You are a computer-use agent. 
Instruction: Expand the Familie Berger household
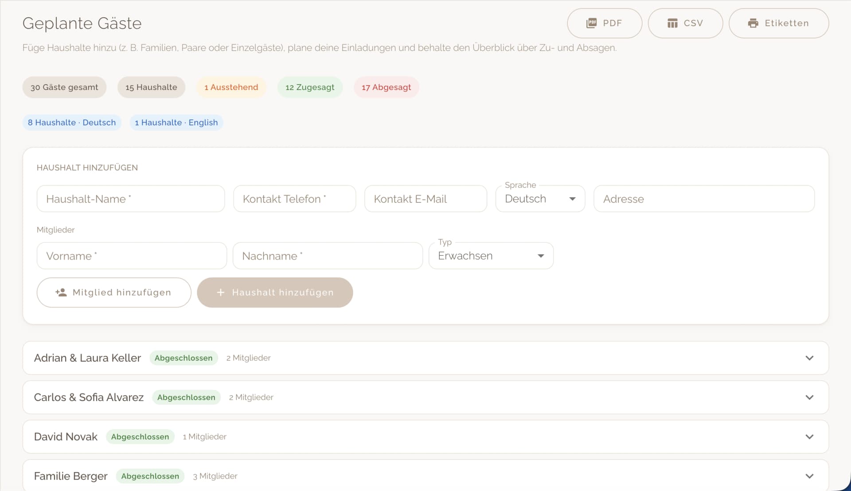809,476
